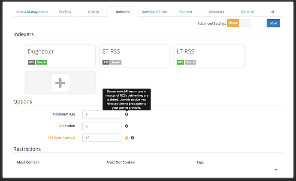
Task: Click the Retention help icon
Action: tap(127, 126)
